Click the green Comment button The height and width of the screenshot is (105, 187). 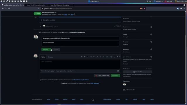point(115,76)
